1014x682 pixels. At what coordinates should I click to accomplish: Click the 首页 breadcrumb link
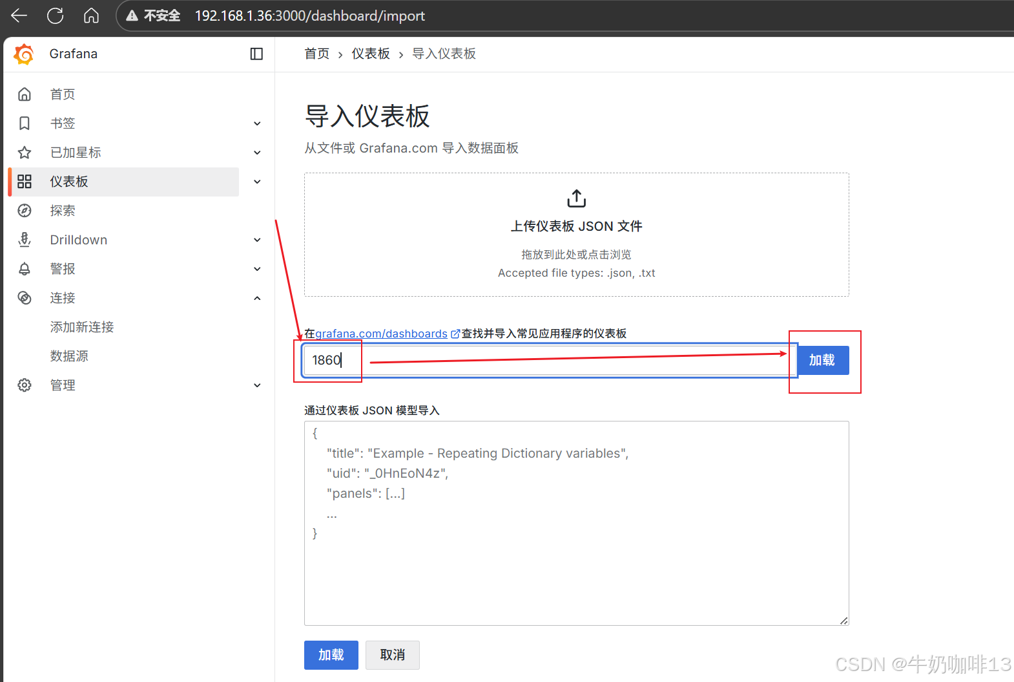pyautogui.click(x=317, y=54)
